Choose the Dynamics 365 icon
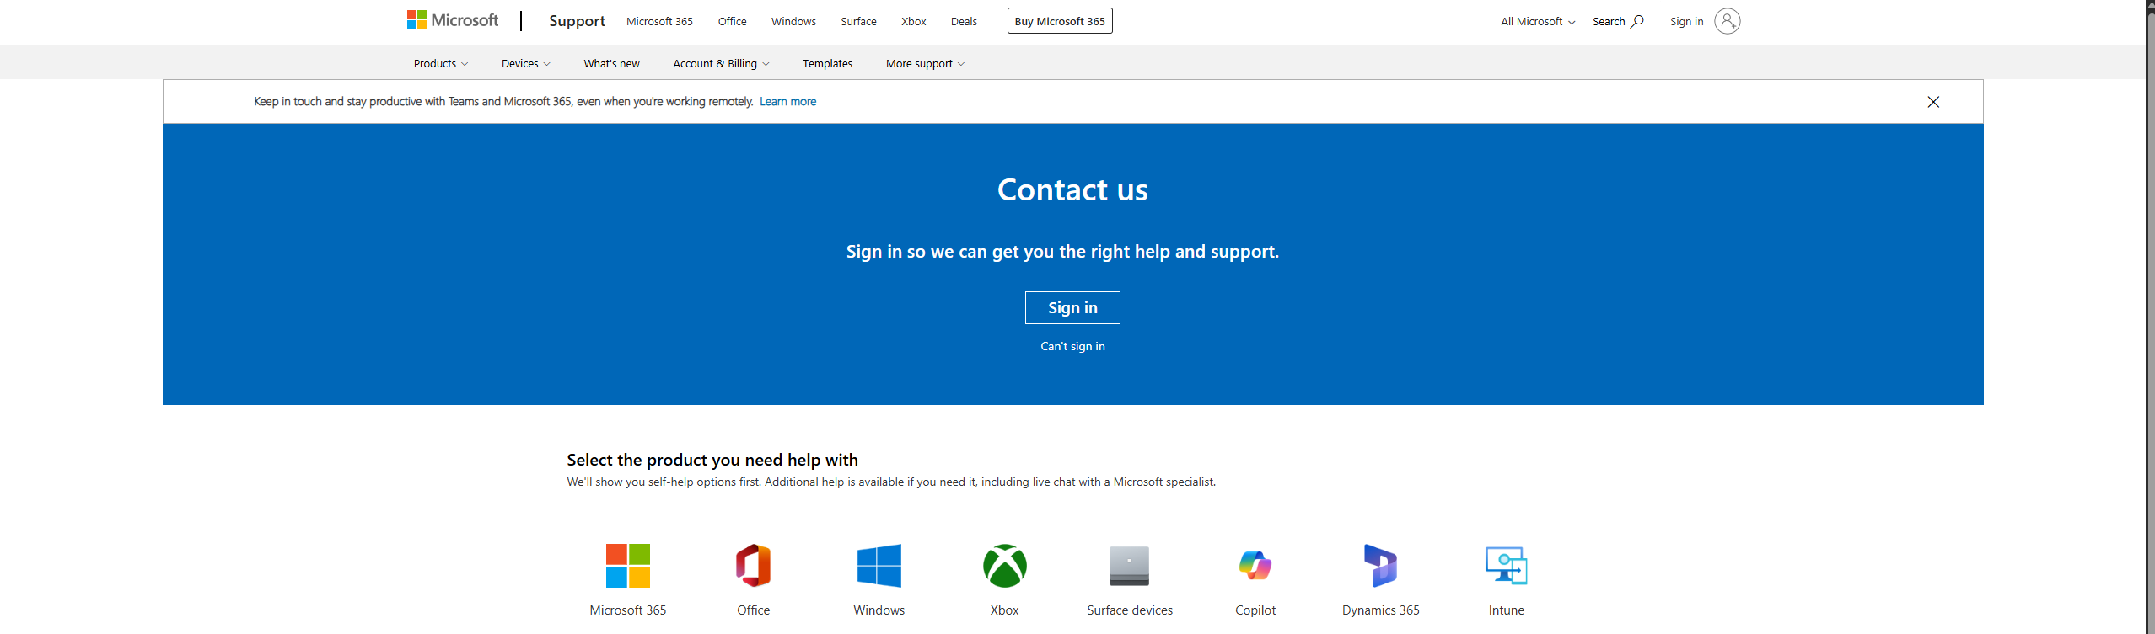This screenshot has width=2155, height=634. 1381,566
